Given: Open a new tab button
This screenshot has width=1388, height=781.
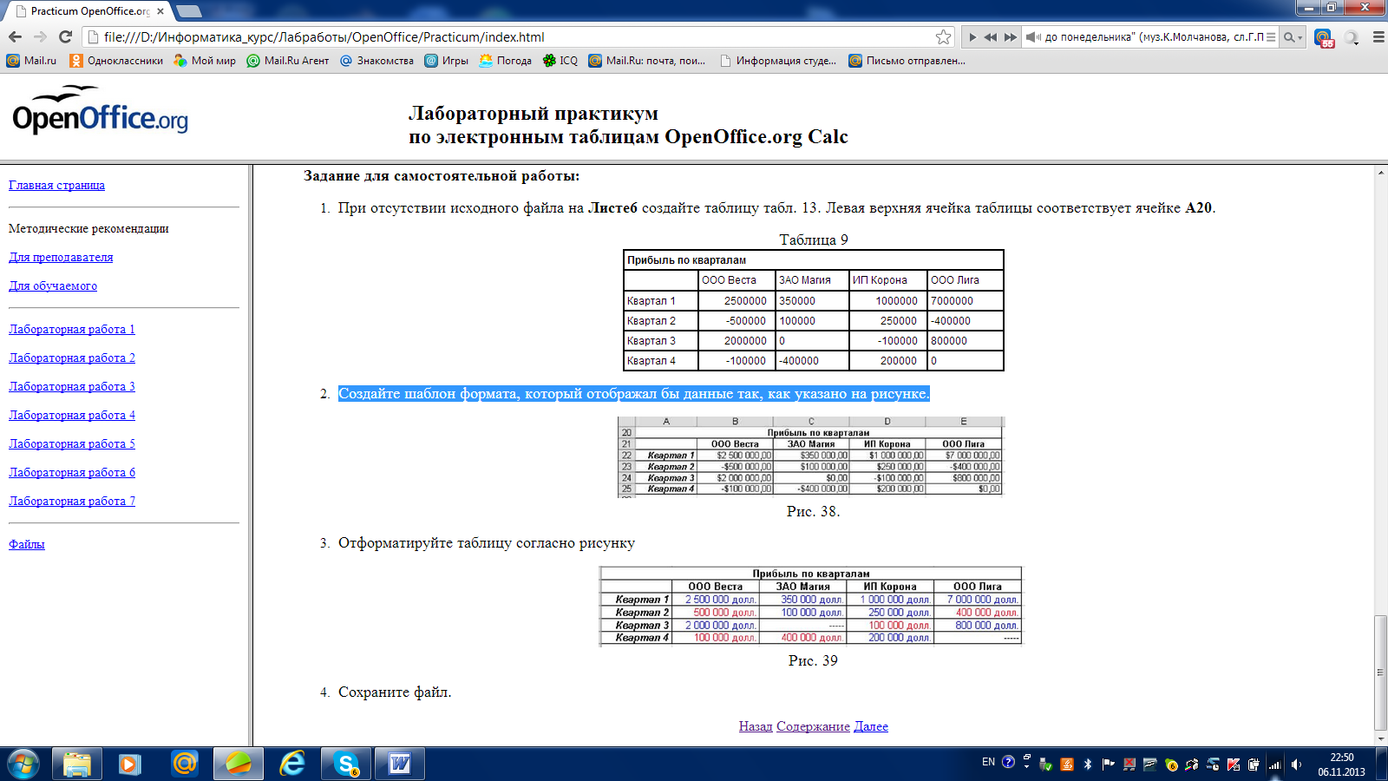Looking at the screenshot, I should point(188,11).
